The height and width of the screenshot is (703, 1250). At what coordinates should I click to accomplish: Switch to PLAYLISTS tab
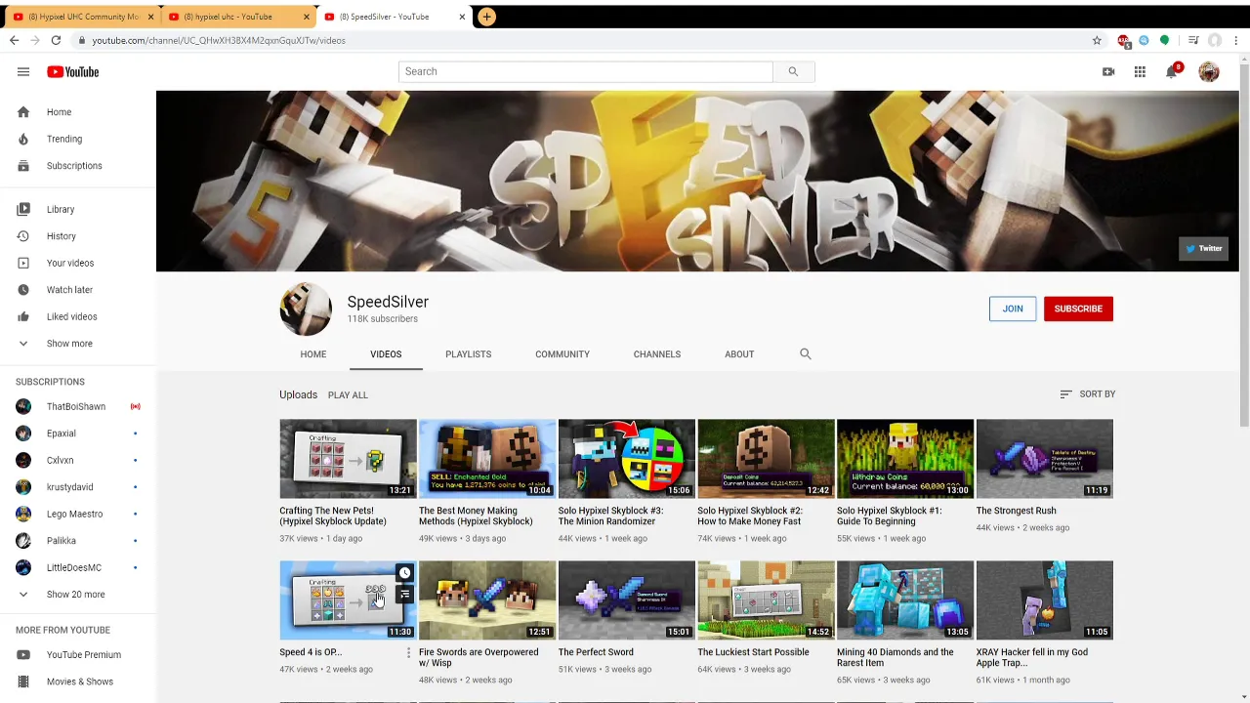point(469,354)
